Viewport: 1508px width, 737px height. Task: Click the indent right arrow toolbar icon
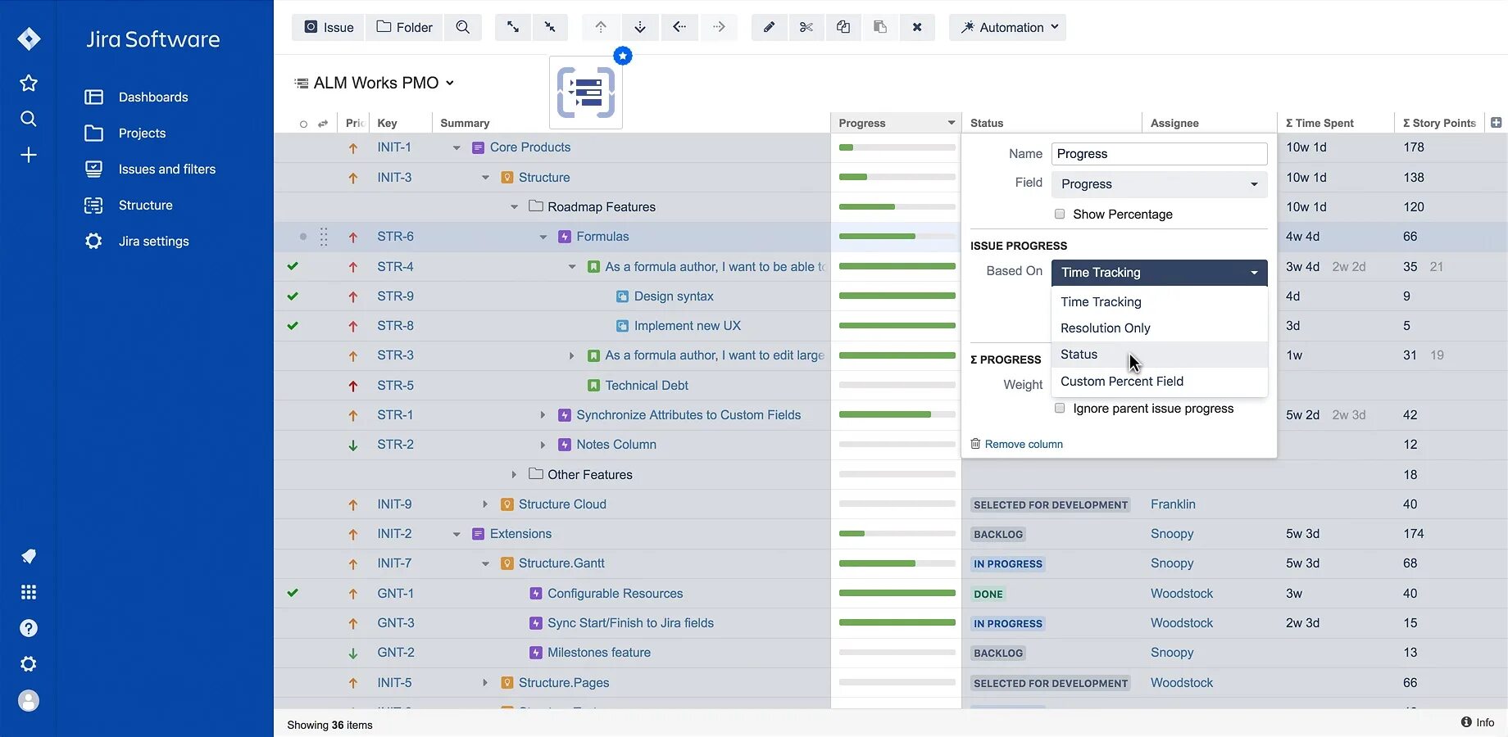[x=719, y=27]
